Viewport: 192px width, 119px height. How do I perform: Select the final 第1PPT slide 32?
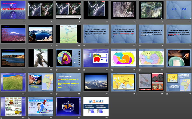(96, 106)
